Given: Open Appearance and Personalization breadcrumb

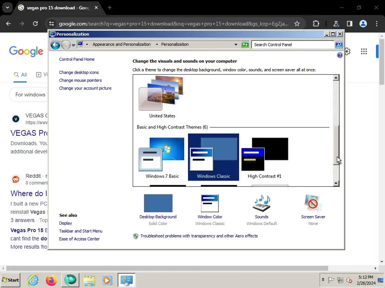Looking at the screenshot, I should 121,44.
